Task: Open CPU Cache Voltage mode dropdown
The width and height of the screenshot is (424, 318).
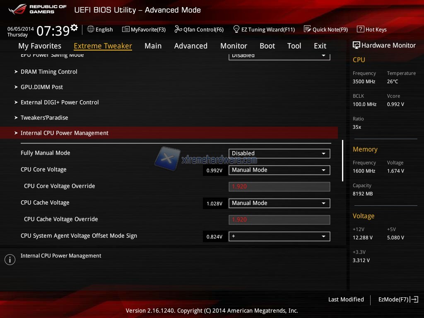Action: tap(279, 203)
